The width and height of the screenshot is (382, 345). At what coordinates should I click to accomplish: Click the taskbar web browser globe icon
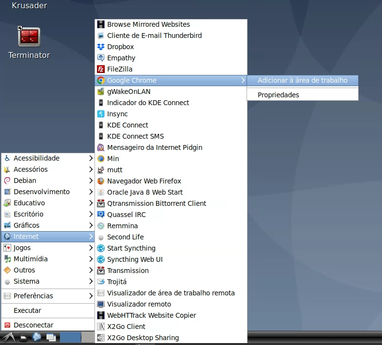coord(37,337)
